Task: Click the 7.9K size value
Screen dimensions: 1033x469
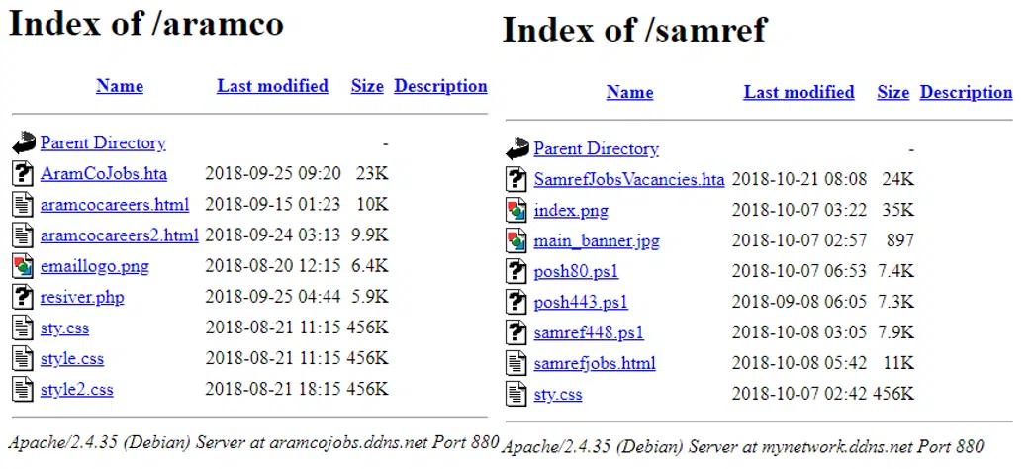Action: click(896, 332)
